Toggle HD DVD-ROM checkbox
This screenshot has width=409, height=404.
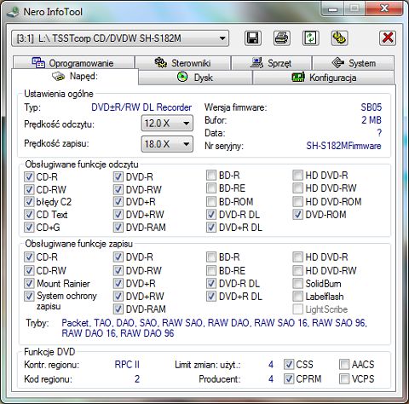(297, 202)
